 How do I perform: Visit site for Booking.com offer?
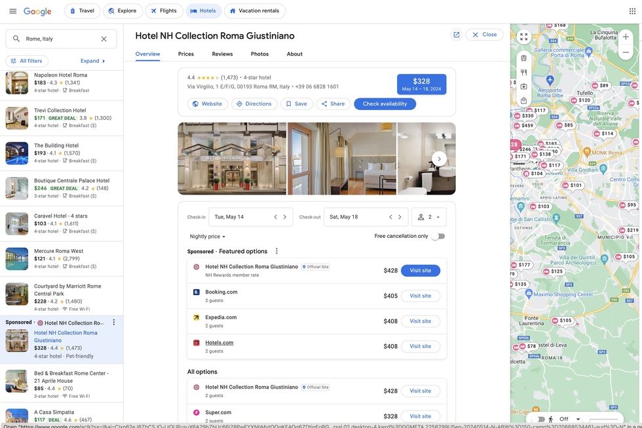coord(421,296)
